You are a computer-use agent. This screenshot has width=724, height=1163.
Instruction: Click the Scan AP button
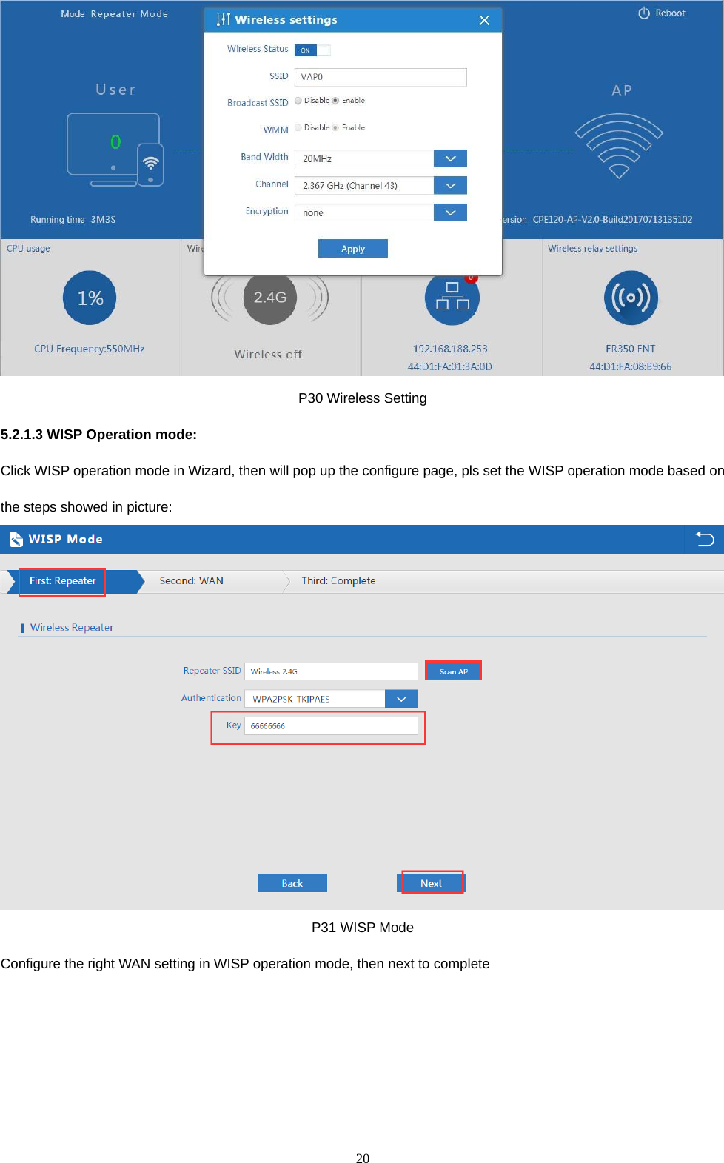[454, 671]
